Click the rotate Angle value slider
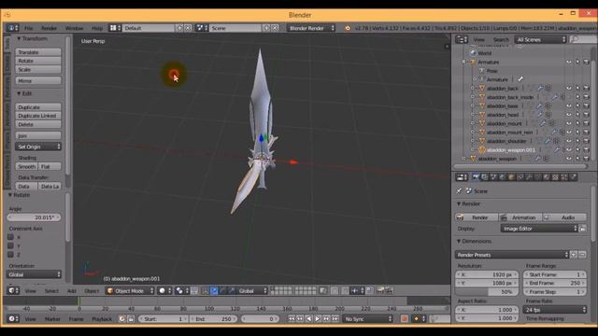The width and height of the screenshot is (598, 336). coord(34,217)
